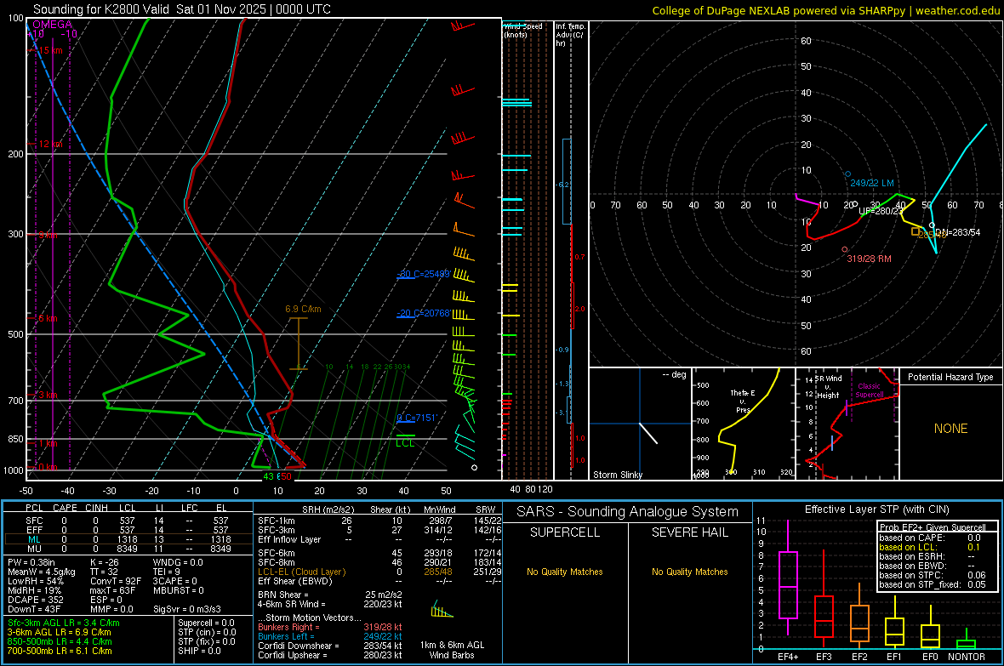Select the MU parcel row
1004x666 pixels.
pyautogui.click(x=128, y=549)
